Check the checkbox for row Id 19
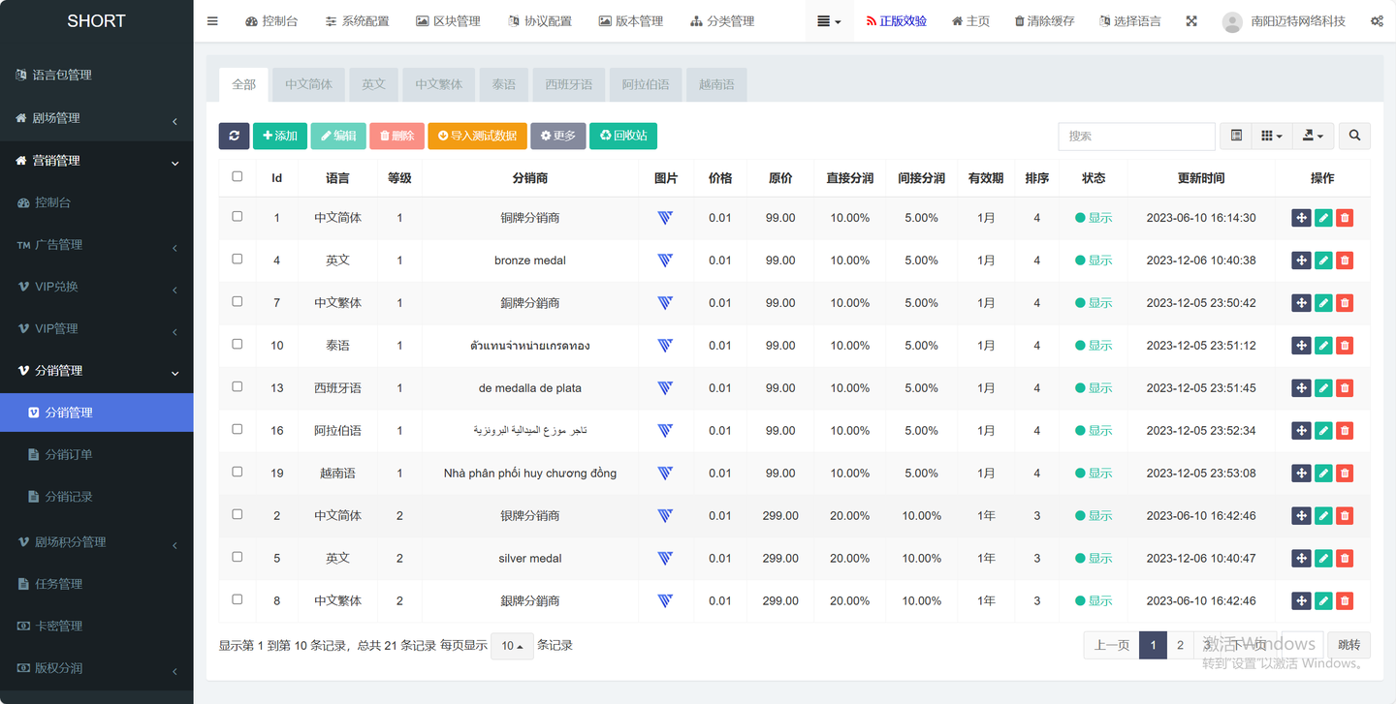 [x=238, y=473]
